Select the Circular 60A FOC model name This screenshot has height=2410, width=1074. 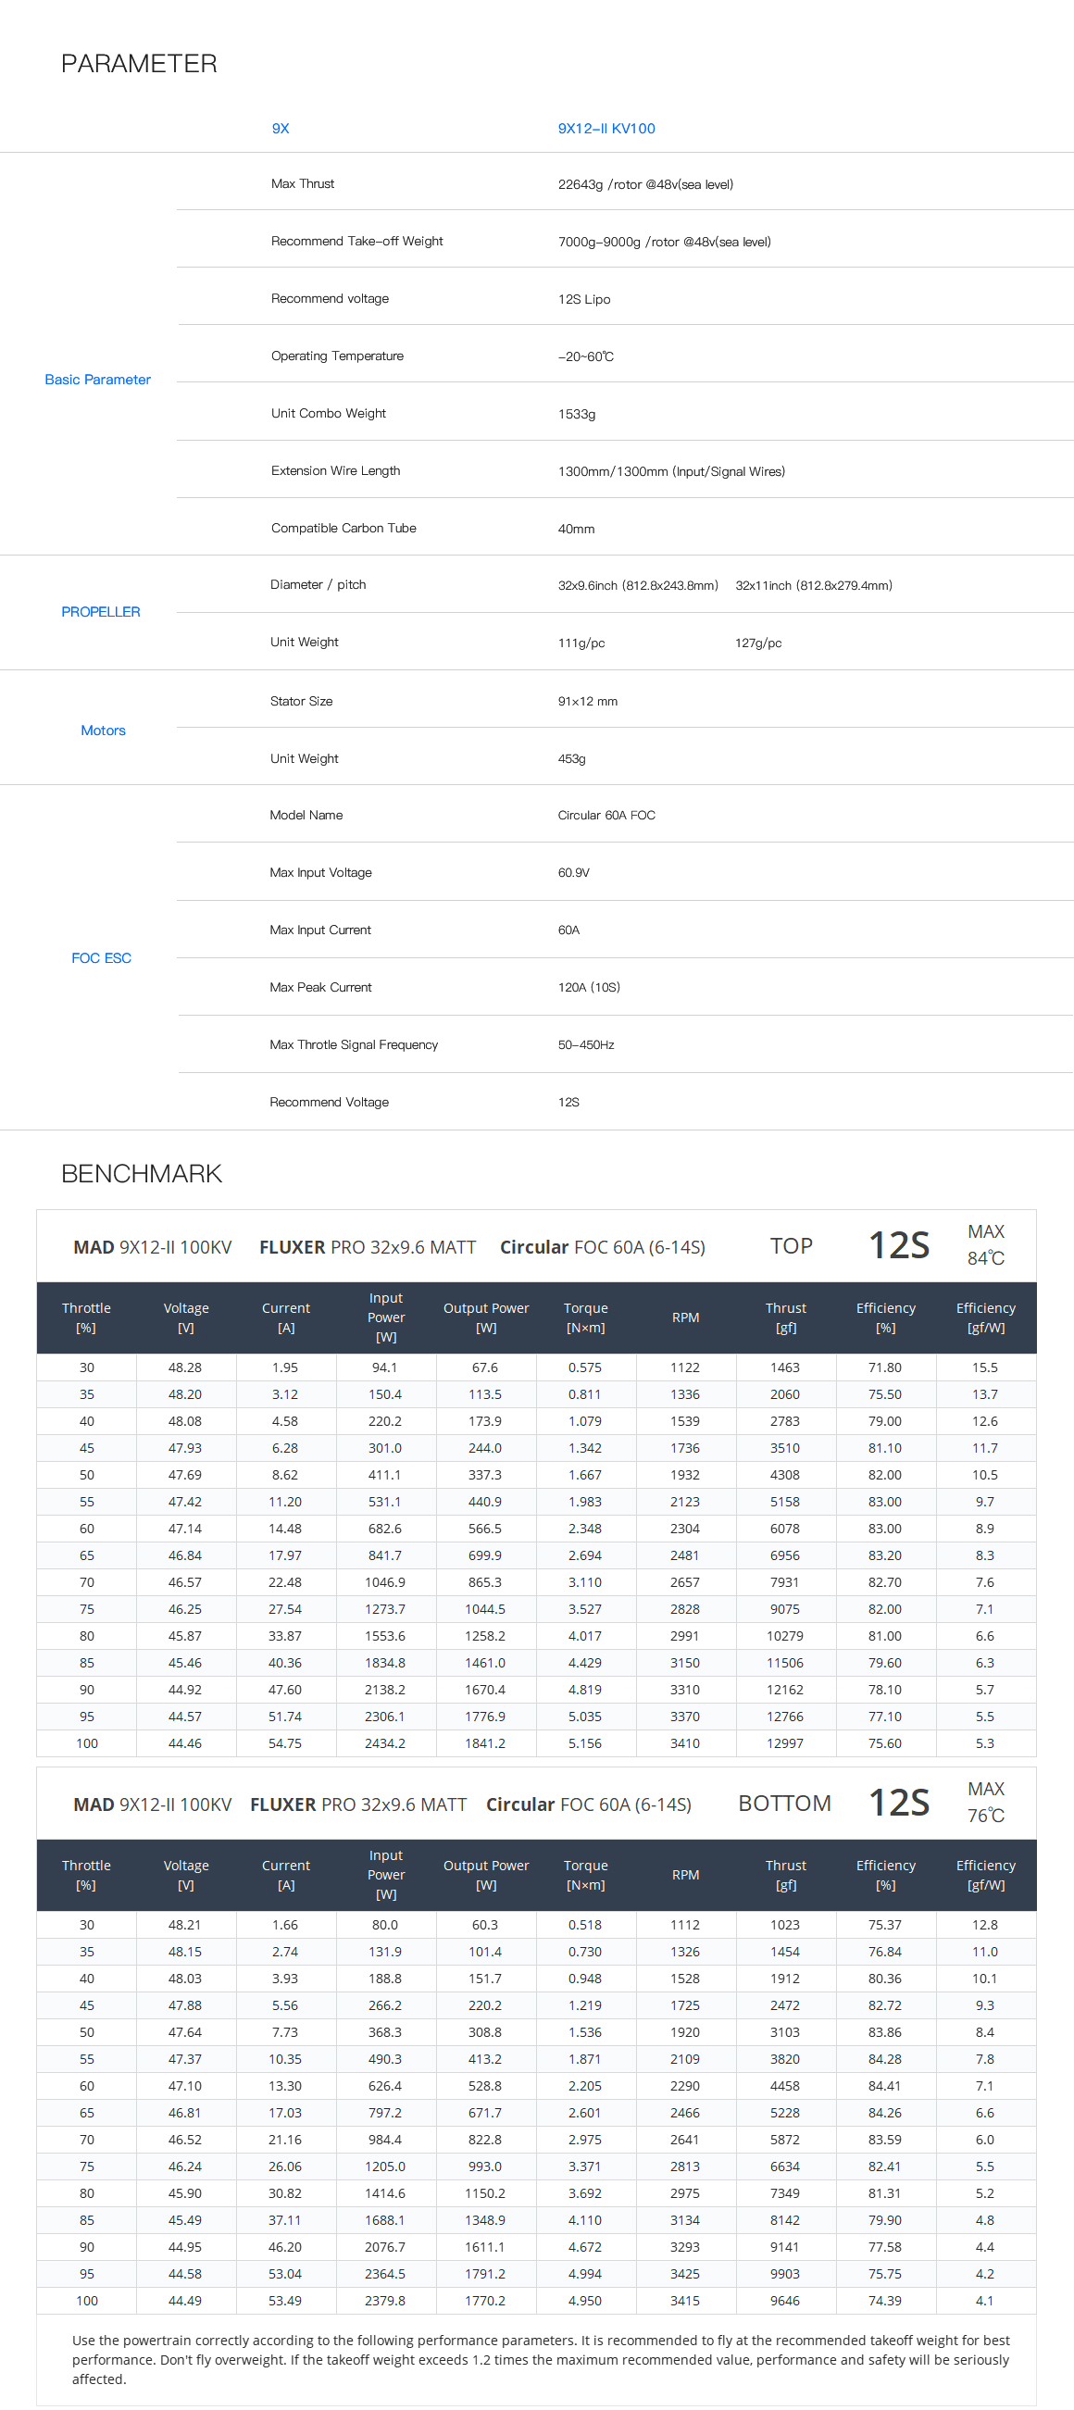pos(606,815)
